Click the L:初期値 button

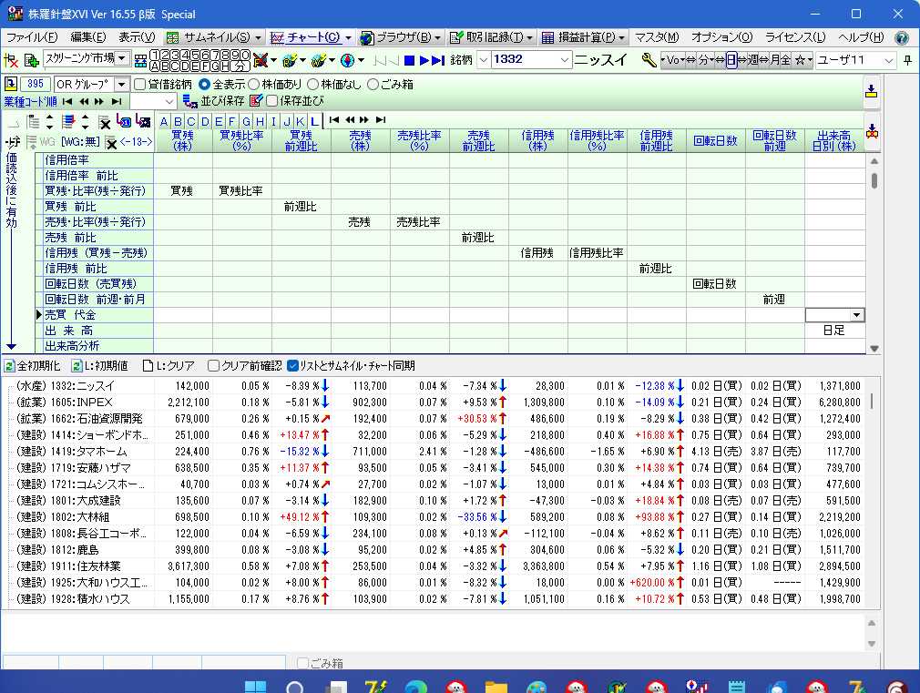(99, 366)
